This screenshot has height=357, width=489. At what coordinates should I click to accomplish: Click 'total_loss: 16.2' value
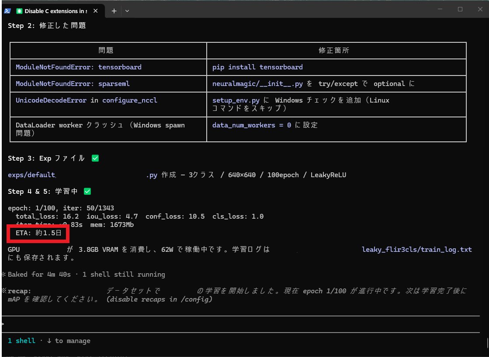tap(47, 216)
